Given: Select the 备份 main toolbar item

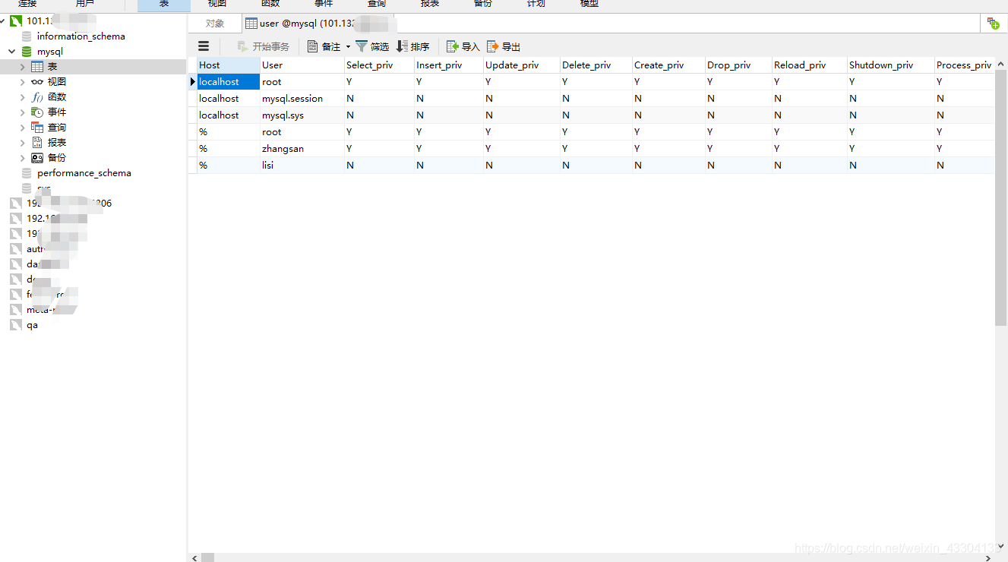Looking at the screenshot, I should pyautogui.click(x=483, y=4).
